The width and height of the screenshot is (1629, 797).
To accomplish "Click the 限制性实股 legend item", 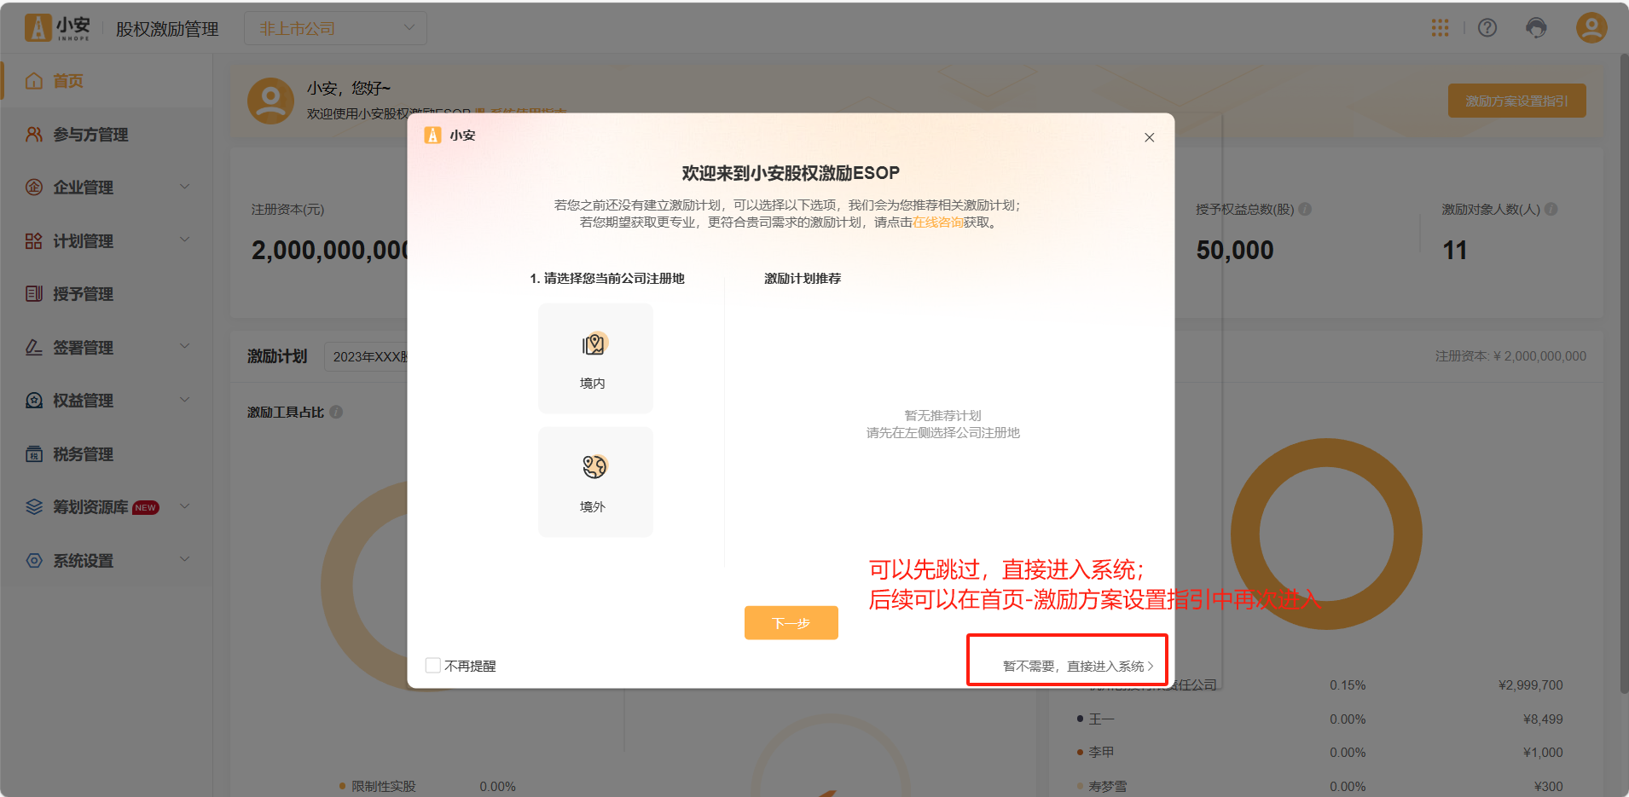I will click(377, 786).
